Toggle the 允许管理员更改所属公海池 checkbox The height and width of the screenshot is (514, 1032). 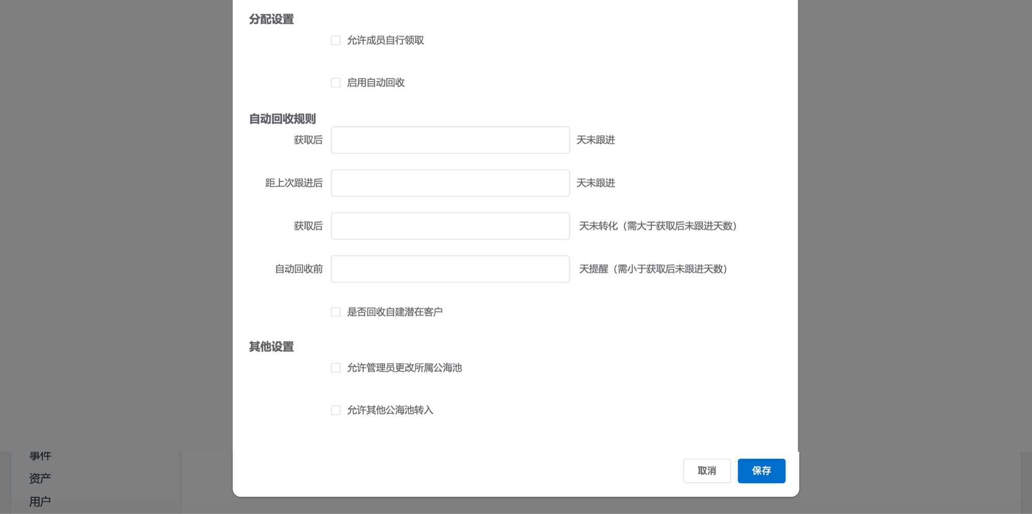[336, 368]
